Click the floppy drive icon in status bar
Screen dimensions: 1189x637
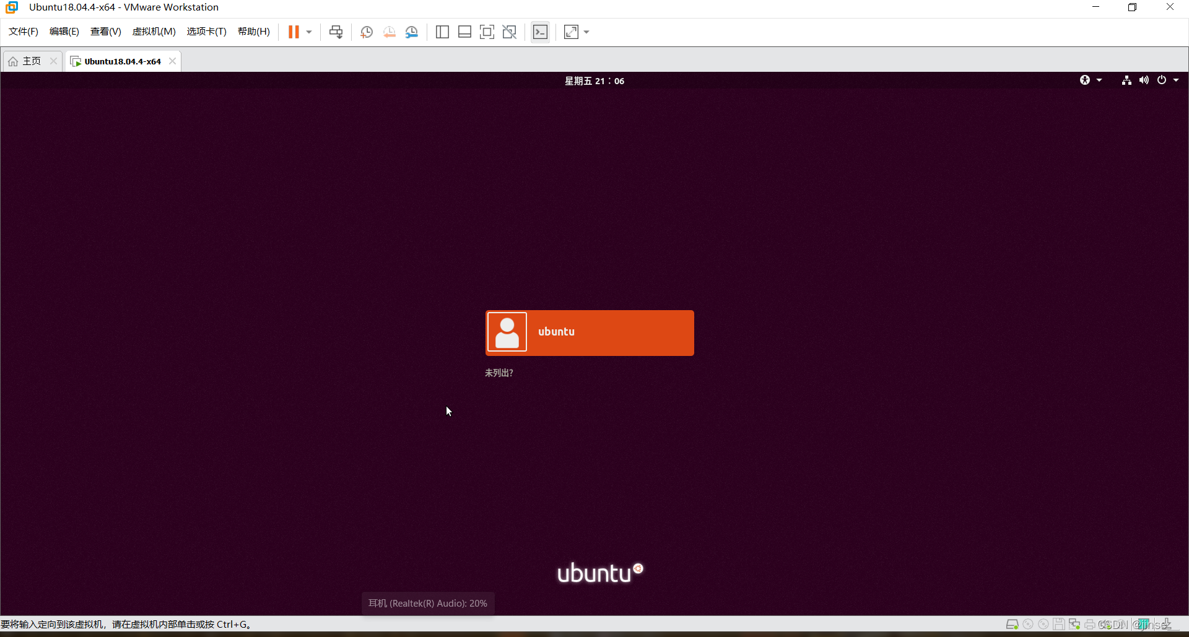pyautogui.click(x=1059, y=624)
